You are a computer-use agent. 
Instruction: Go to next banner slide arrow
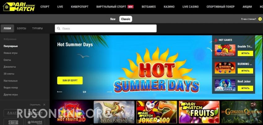pyautogui.click(x=109, y=92)
